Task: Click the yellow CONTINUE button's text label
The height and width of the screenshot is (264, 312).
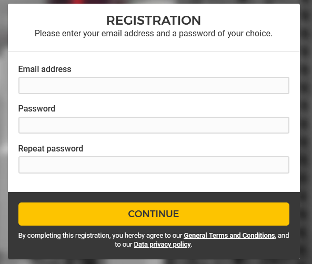Action: coord(154,214)
